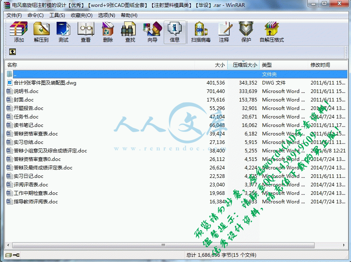Viewport: 351px width, 262px height.
Task: Click the horizontal scrollbar thumb
Action: [163, 245]
